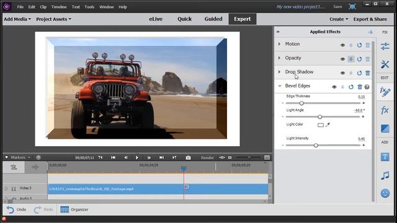Open the Timeline menu
Screen dimensions: 397x223
pos(59,7)
